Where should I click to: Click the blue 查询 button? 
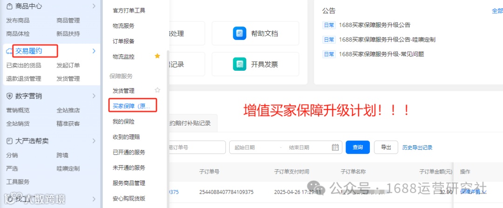[358, 148]
